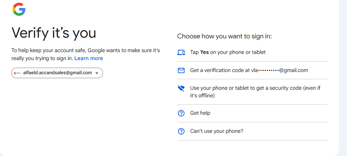347x156 pixels.
Task: Select Use your phone or tablet security code option
Action: coord(252,92)
